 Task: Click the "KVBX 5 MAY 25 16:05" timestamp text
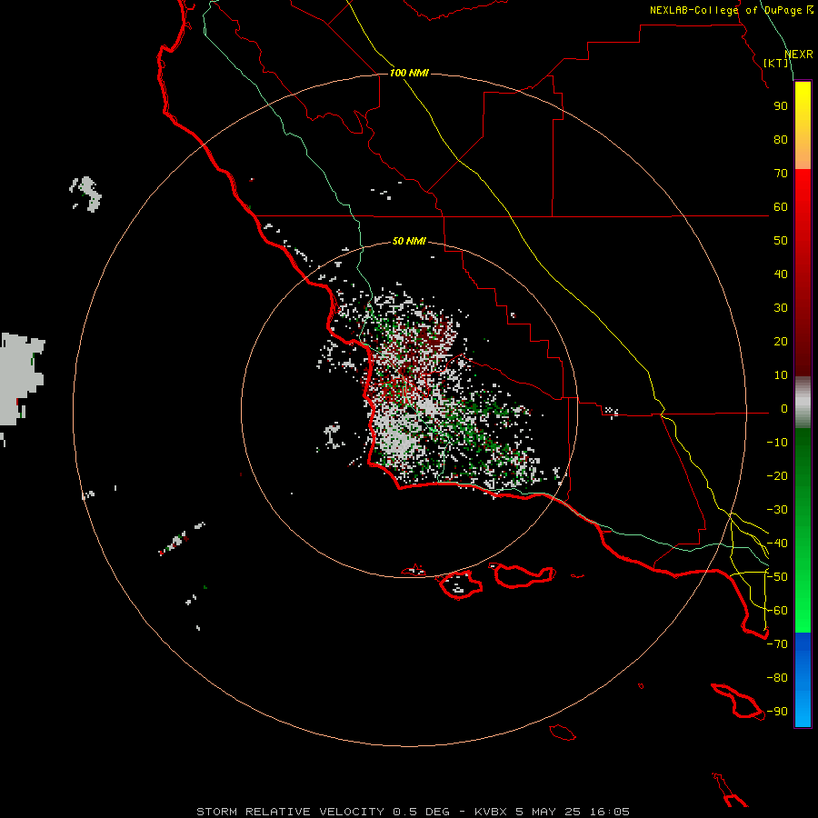click(x=552, y=812)
